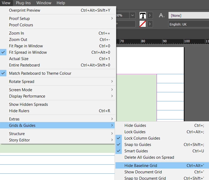Viewport: 209px width, 180px height.
Task: Choose Show Hidden Spreads
Action: coord(58,104)
